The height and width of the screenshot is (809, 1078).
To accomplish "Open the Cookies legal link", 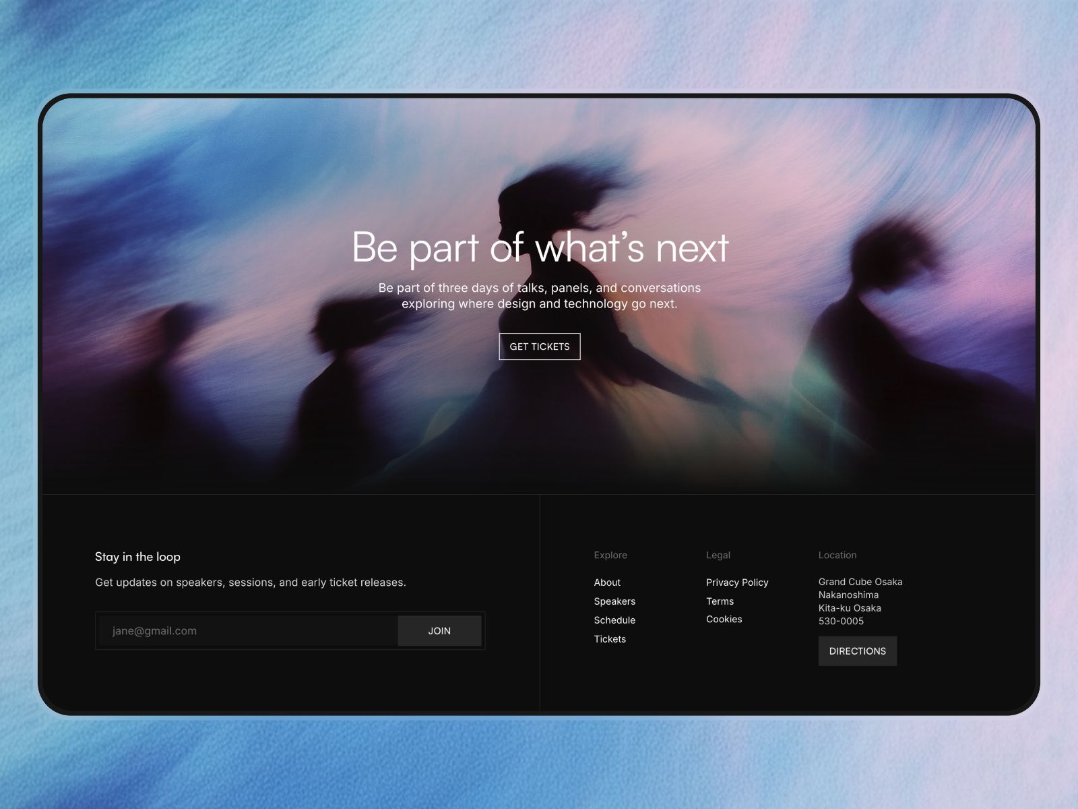I will (x=724, y=619).
